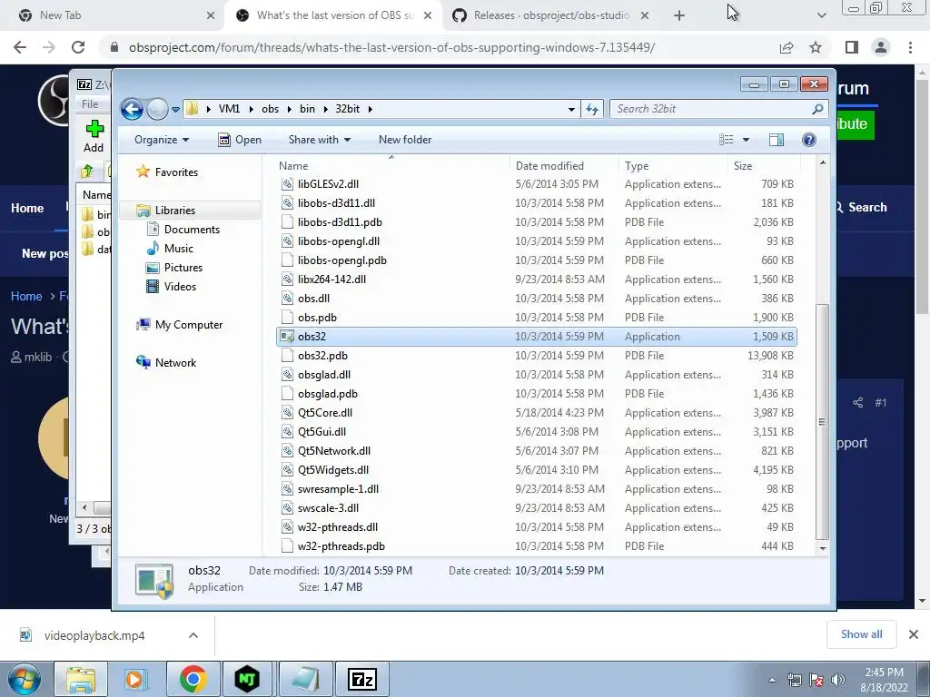The image size is (930, 697).
Task: Switch to Releases obs-studio GitHub tab
Action: 550,15
